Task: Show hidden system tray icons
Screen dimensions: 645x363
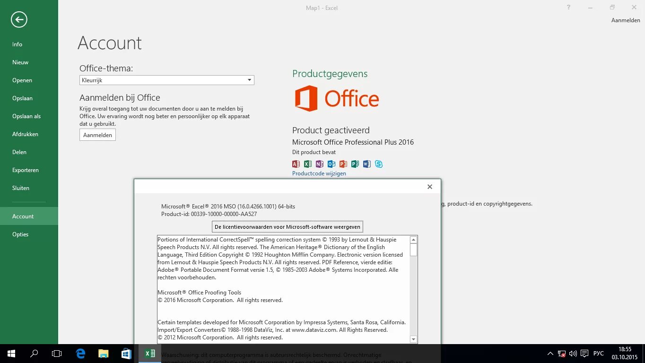Action: pyautogui.click(x=550, y=354)
